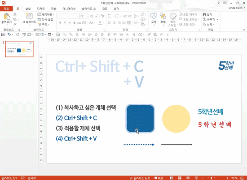Open the Design (디자인) ribbon tab

(x=41, y=9)
